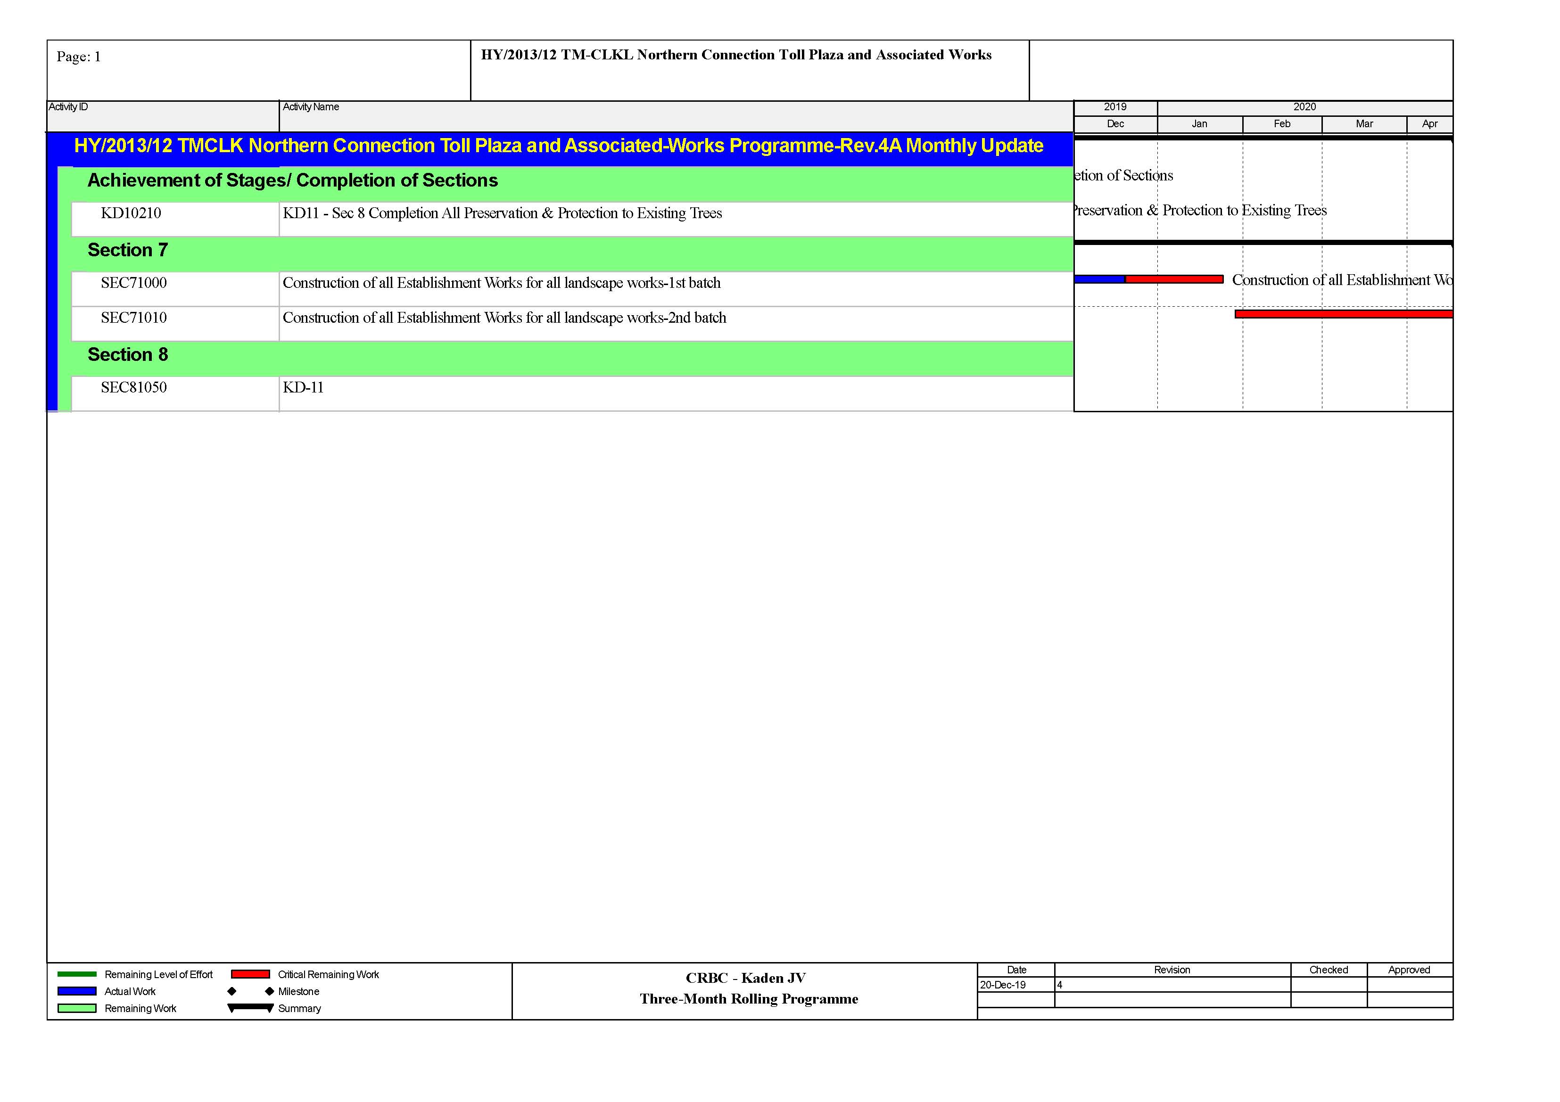This screenshot has width=1560, height=1102.
Task: Click the revision number 4 cell
Action: click(1172, 985)
